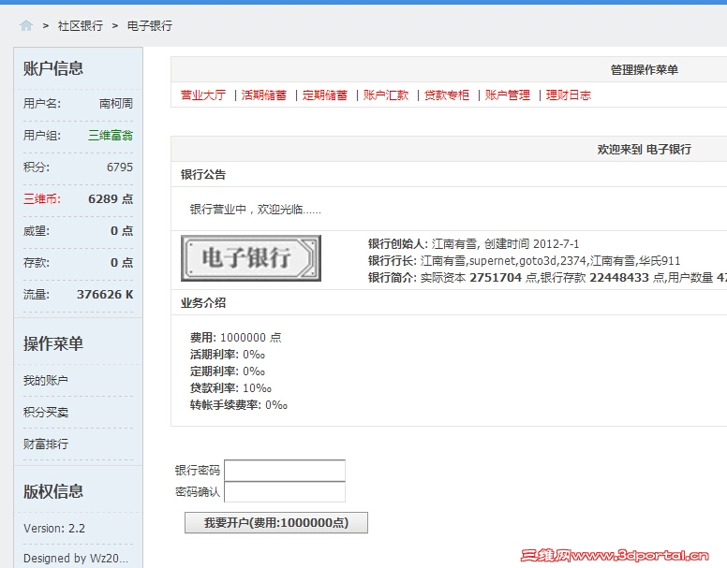Click 活期利率: 0‰ line

[x=227, y=354]
